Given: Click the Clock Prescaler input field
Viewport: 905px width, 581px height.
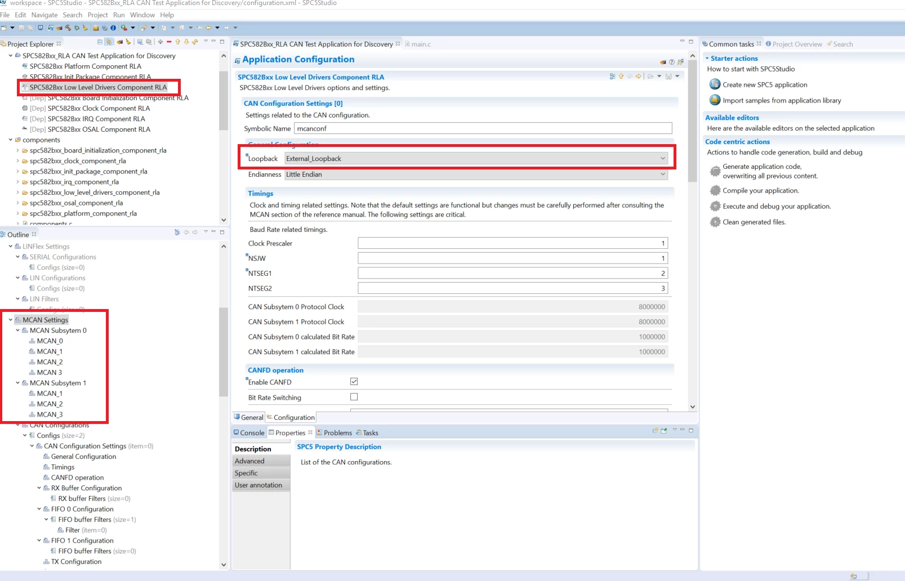Looking at the screenshot, I should pyautogui.click(x=513, y=243).
